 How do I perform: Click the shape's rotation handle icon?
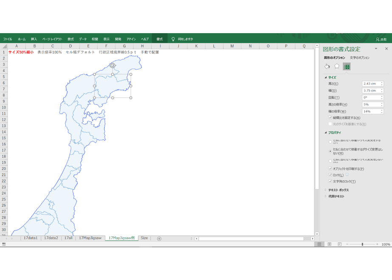click(112, 65)
